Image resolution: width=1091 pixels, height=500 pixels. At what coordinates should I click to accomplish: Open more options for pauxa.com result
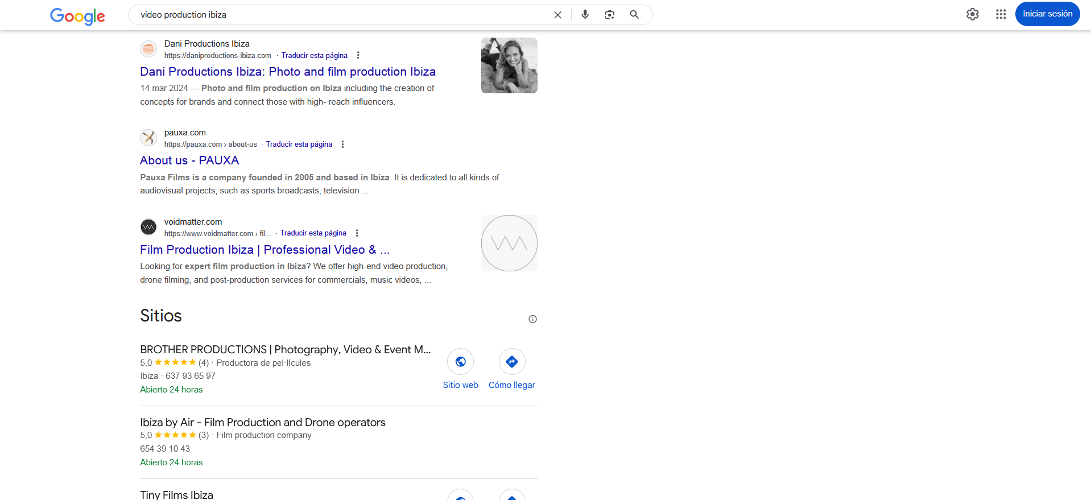tap(342, 144)
